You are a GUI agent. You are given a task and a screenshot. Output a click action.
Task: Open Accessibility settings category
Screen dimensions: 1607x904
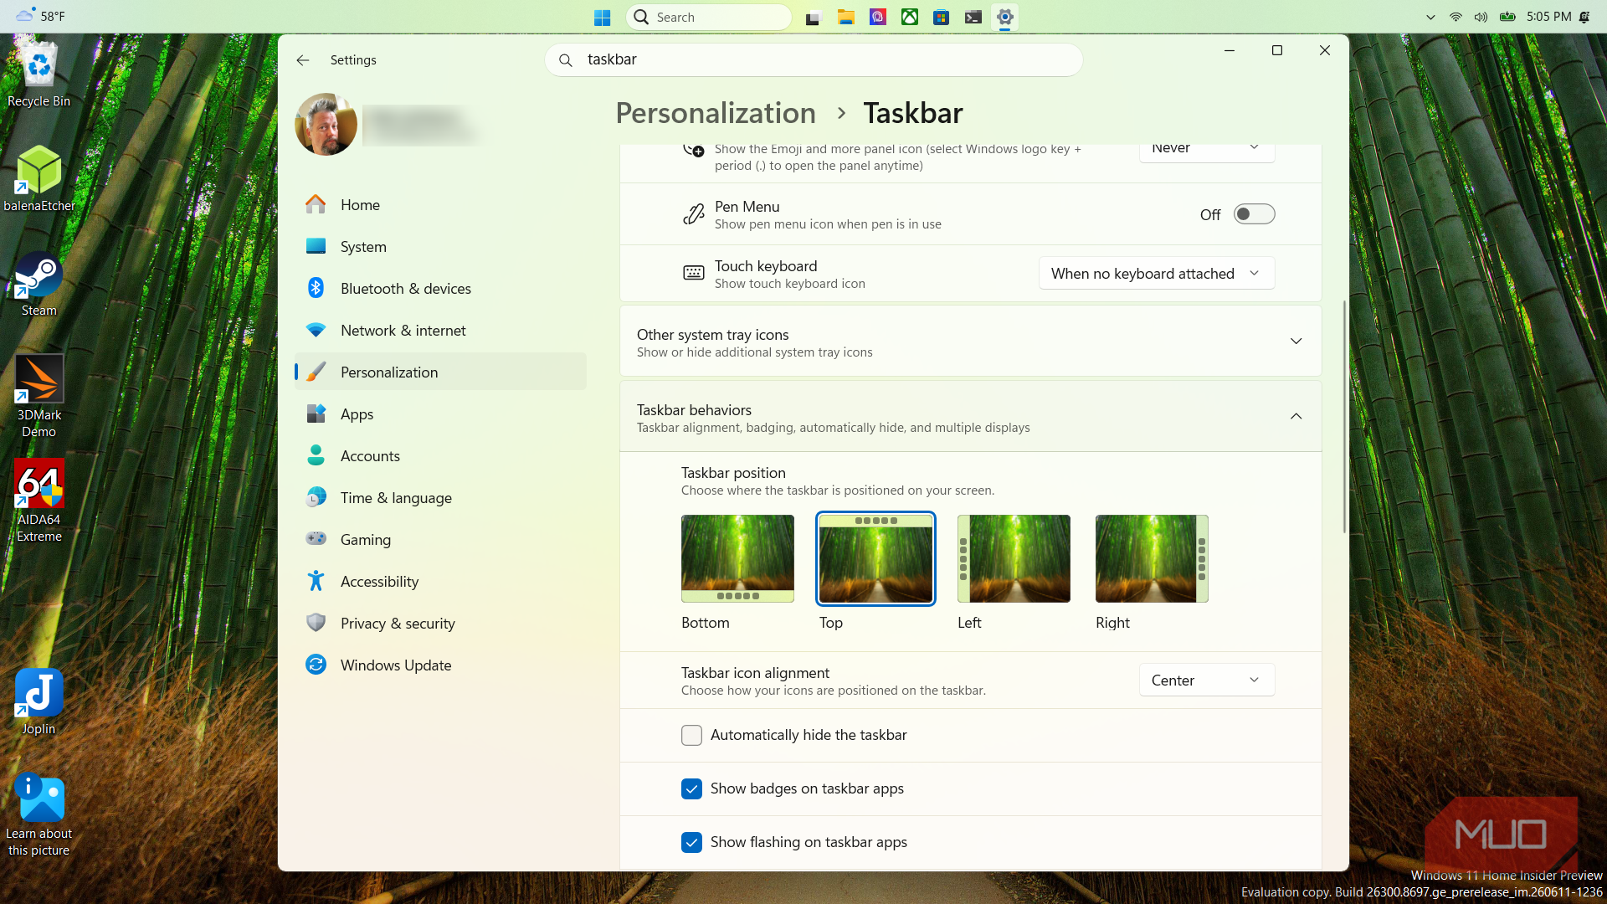tap(440, 581)
